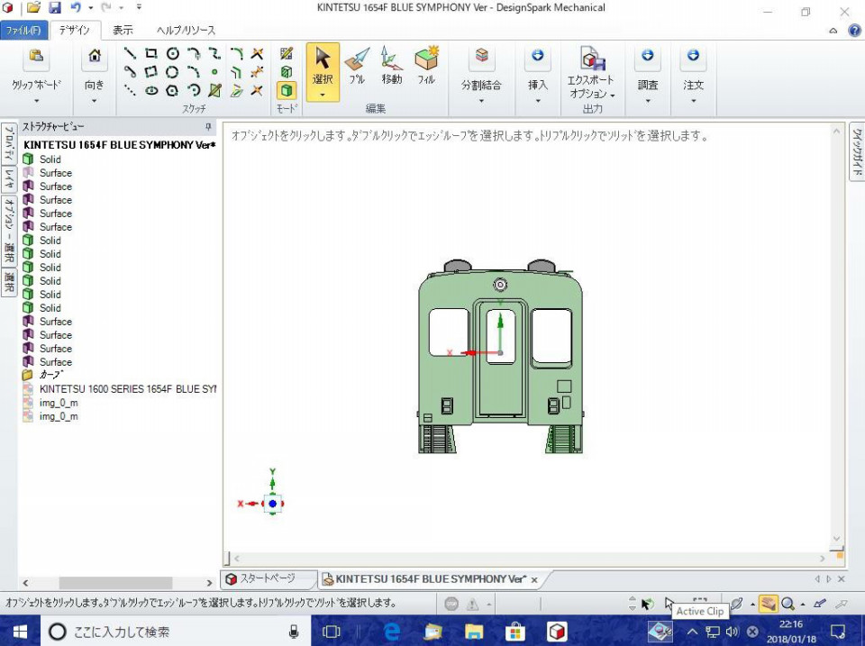Screen dimensions: 865x646
Task: Open the File (ファイル) menu
Action: [x=23, y=31]
